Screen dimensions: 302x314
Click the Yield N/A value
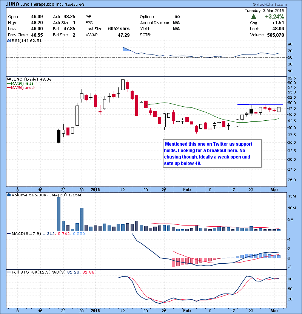tap(176, 29)
